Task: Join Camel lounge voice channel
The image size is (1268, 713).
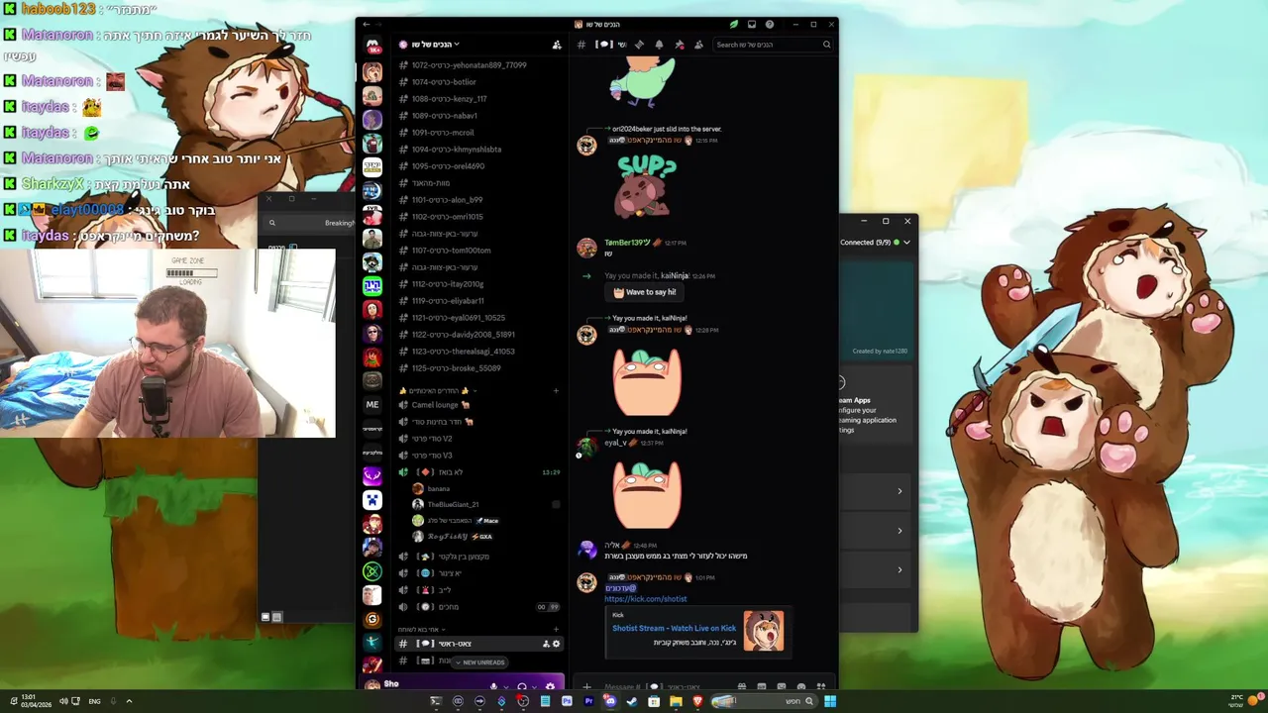Action: (478, 405)
